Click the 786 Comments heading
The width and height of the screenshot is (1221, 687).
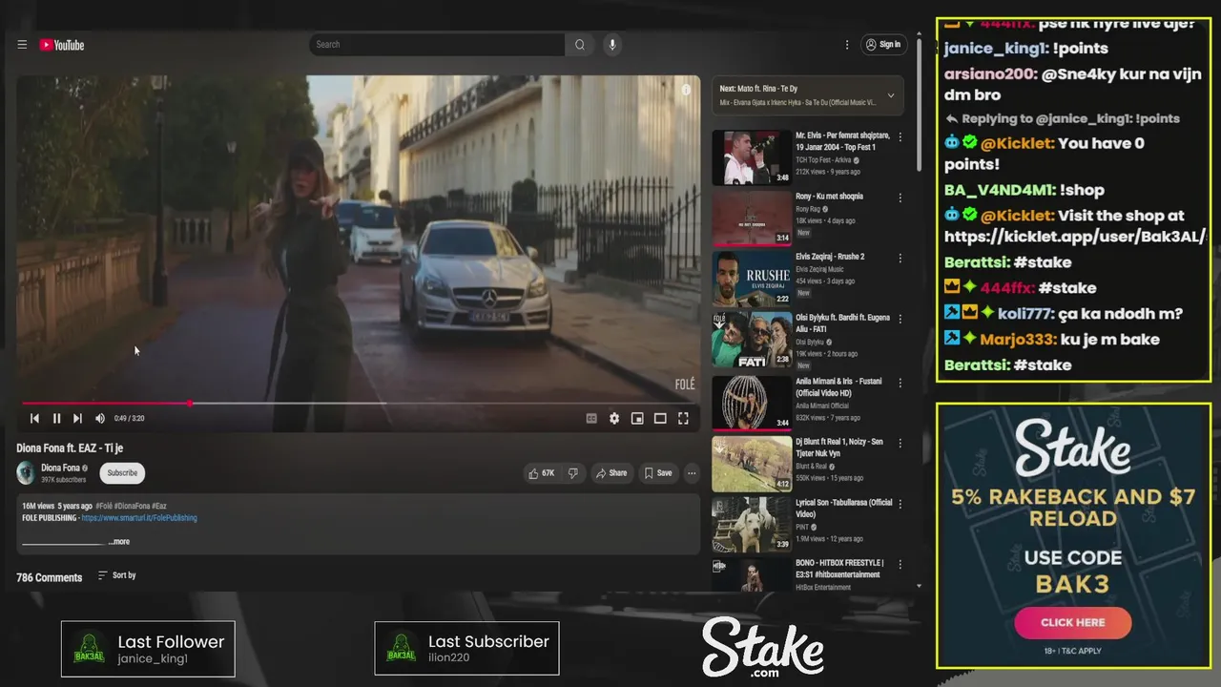click(x=50, y=577)
